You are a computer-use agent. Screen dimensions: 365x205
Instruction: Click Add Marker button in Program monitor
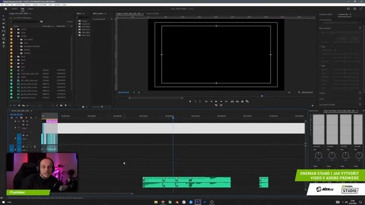tap(190, 101)
